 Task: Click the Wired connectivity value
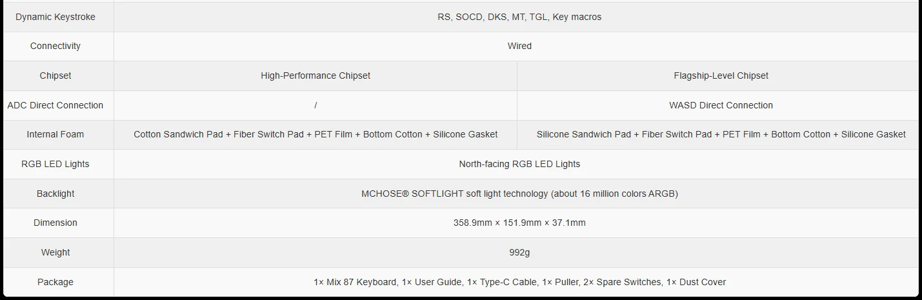pyautogui.click(x=519, y=46)
